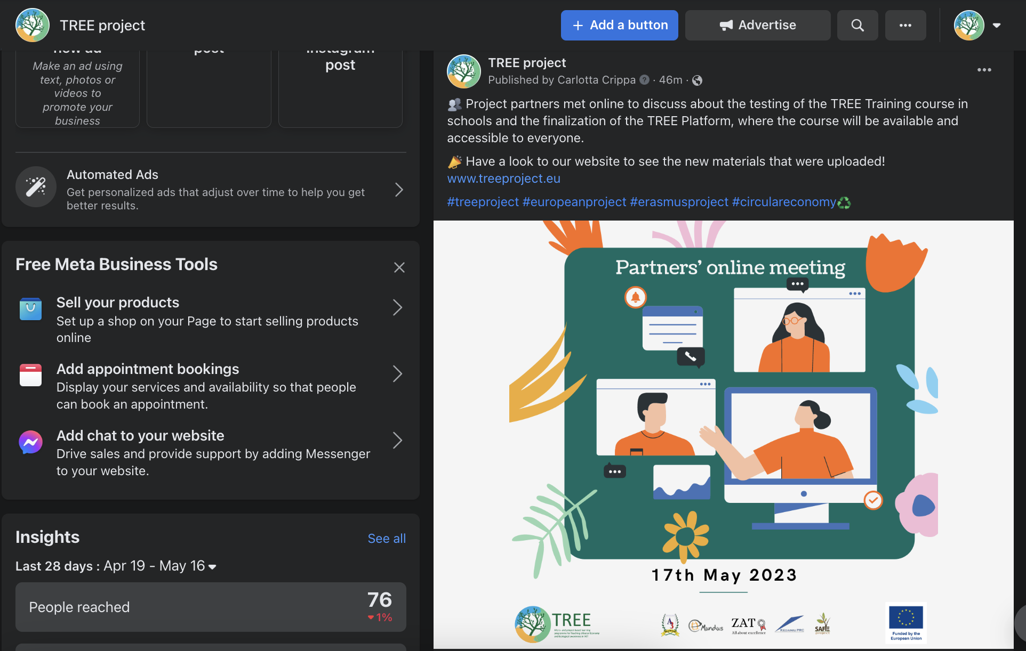Click the Messenger chat icon

30,442
